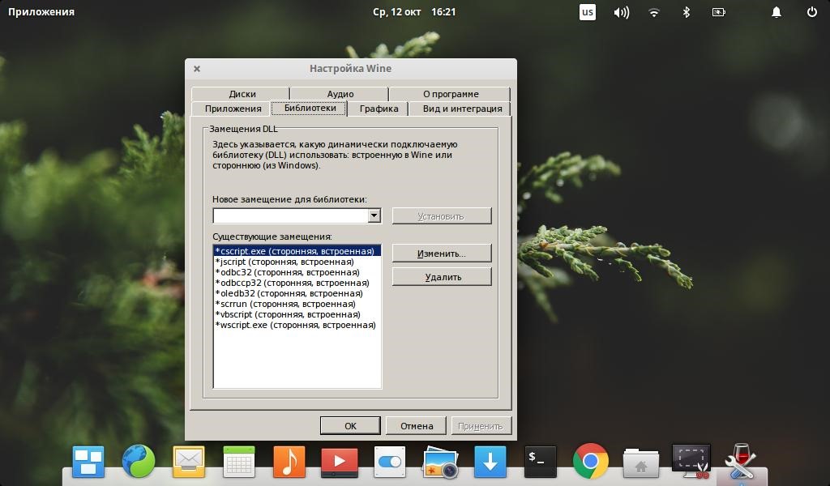Confirm with the OK button
The image size is (830, 486).
click(350, 426)
